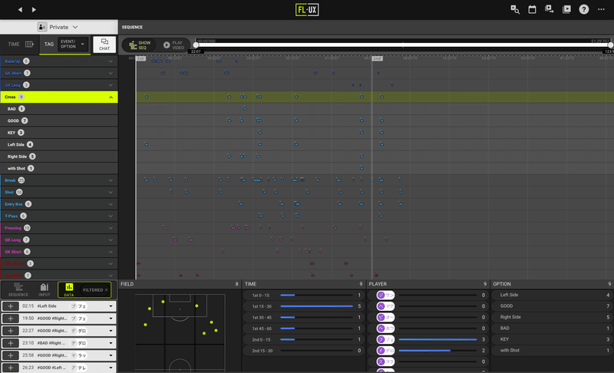Open the help question mark
Image resolution: width=614 pixels, height=373 pixels.
pos(583,9)
